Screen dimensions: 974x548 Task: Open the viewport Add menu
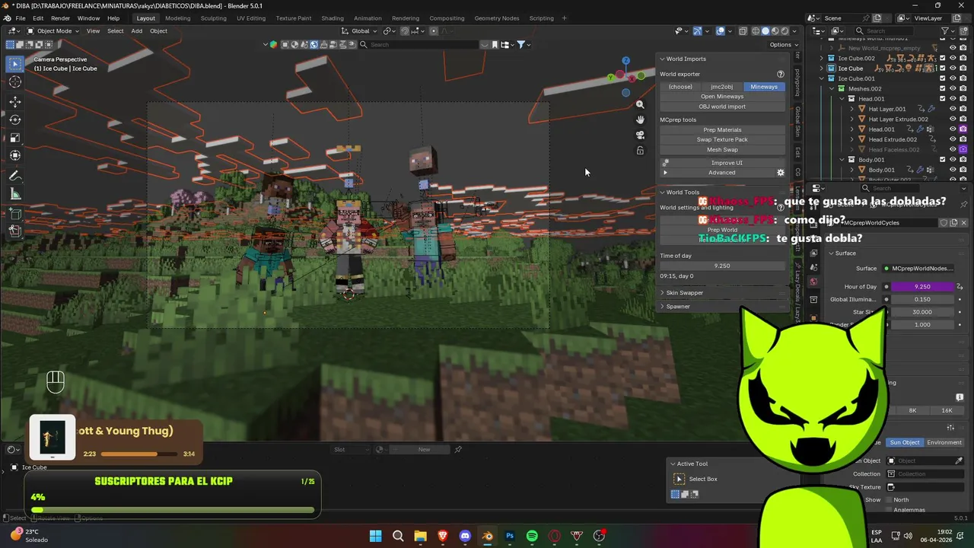coord(136,31)
